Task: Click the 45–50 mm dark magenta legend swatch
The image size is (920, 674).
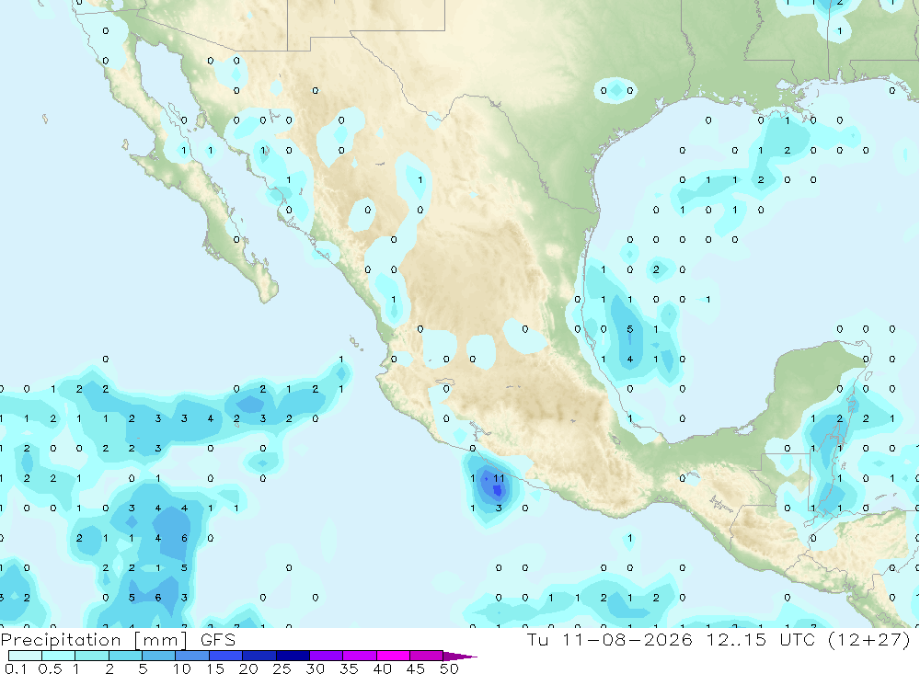Action: [x=427, y=656]
